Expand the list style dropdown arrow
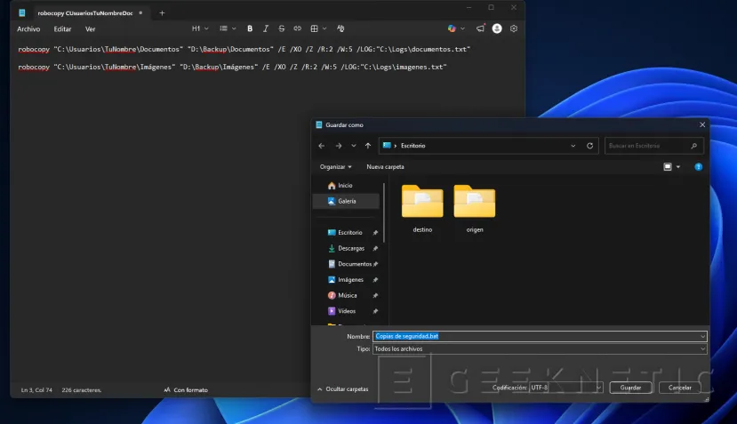Viewport: 737px width, 424px height. coord(234,28)
